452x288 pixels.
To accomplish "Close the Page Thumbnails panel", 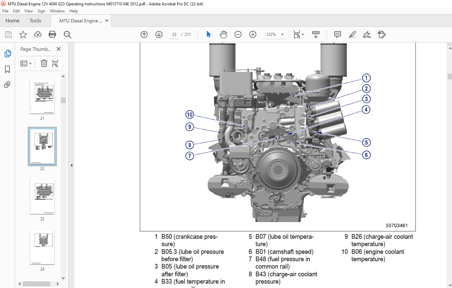I will (x=59, y=49).
